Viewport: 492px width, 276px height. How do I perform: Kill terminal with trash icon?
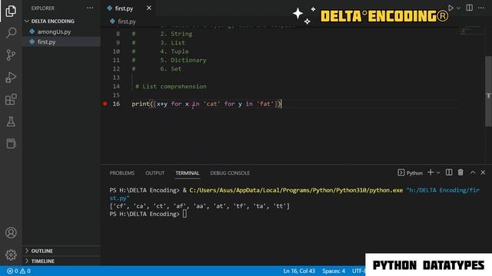coord(460,172)
